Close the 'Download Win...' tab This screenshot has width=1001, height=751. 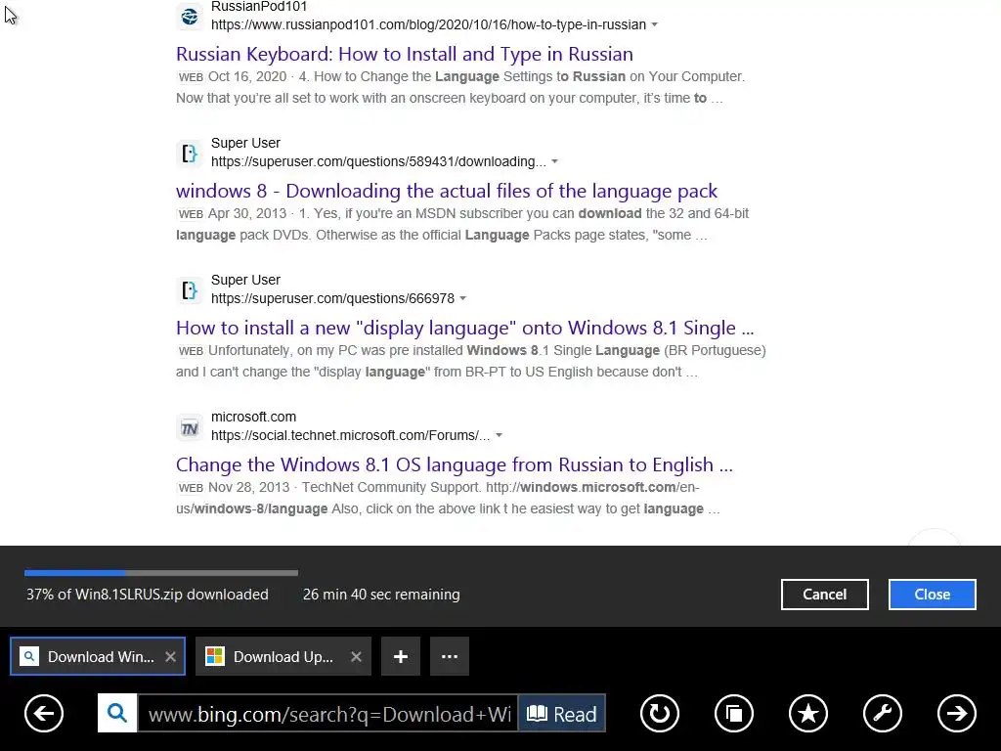click(x=170, y=656)
